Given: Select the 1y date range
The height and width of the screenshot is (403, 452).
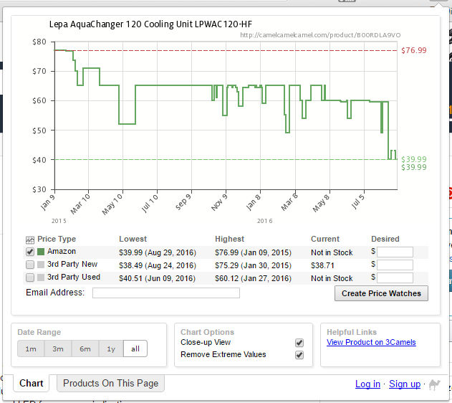Looking at the screenshot, I should coord(111,349).
